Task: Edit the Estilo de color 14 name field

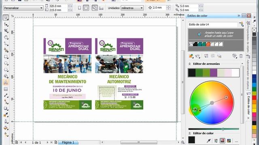Action: [x=212, y=24]
